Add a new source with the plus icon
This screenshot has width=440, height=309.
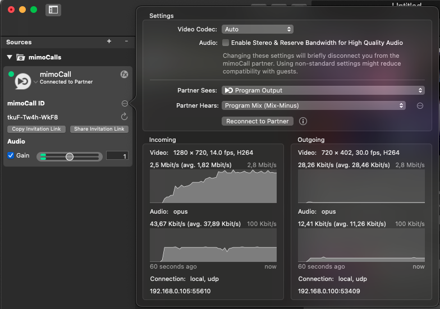(109, 41)
